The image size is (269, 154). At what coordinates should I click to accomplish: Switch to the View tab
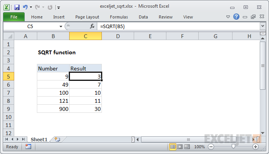point(188,17)
